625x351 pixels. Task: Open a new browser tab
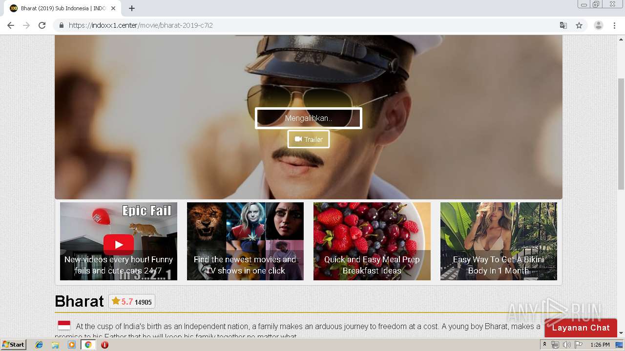(x=132, y=8)
